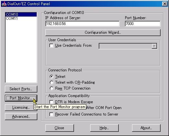169x136 pixels.
Task: Tick the DTR is Modem Escape checkbox
Action: click(51, 102)
